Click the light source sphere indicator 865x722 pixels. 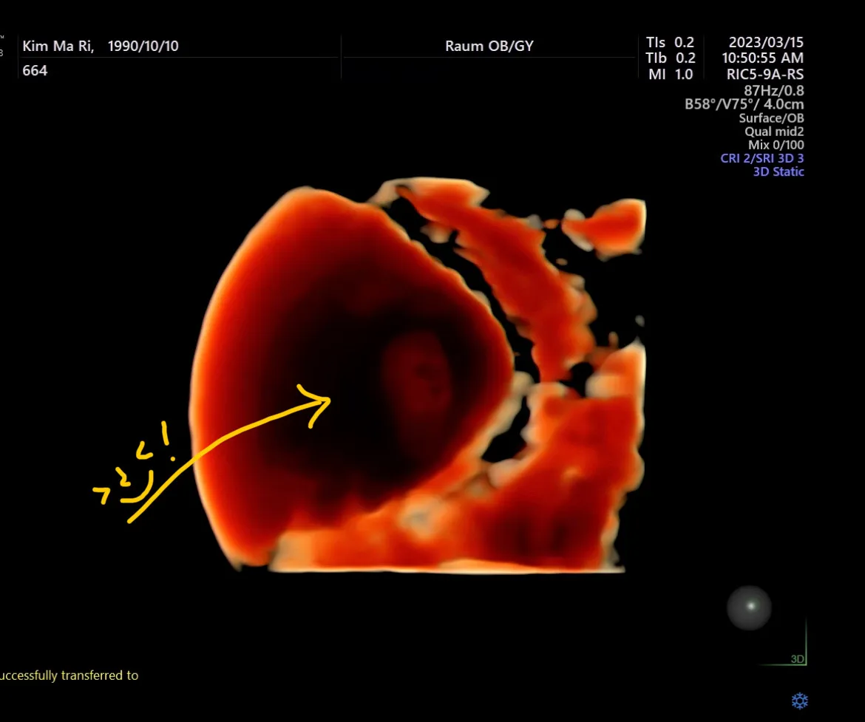click(x=749, y=608)
